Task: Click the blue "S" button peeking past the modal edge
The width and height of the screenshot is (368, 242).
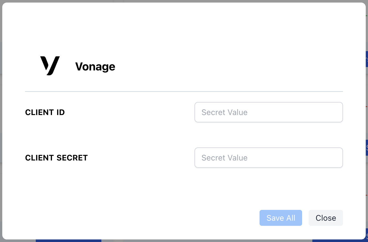Action: pos(367,148)
